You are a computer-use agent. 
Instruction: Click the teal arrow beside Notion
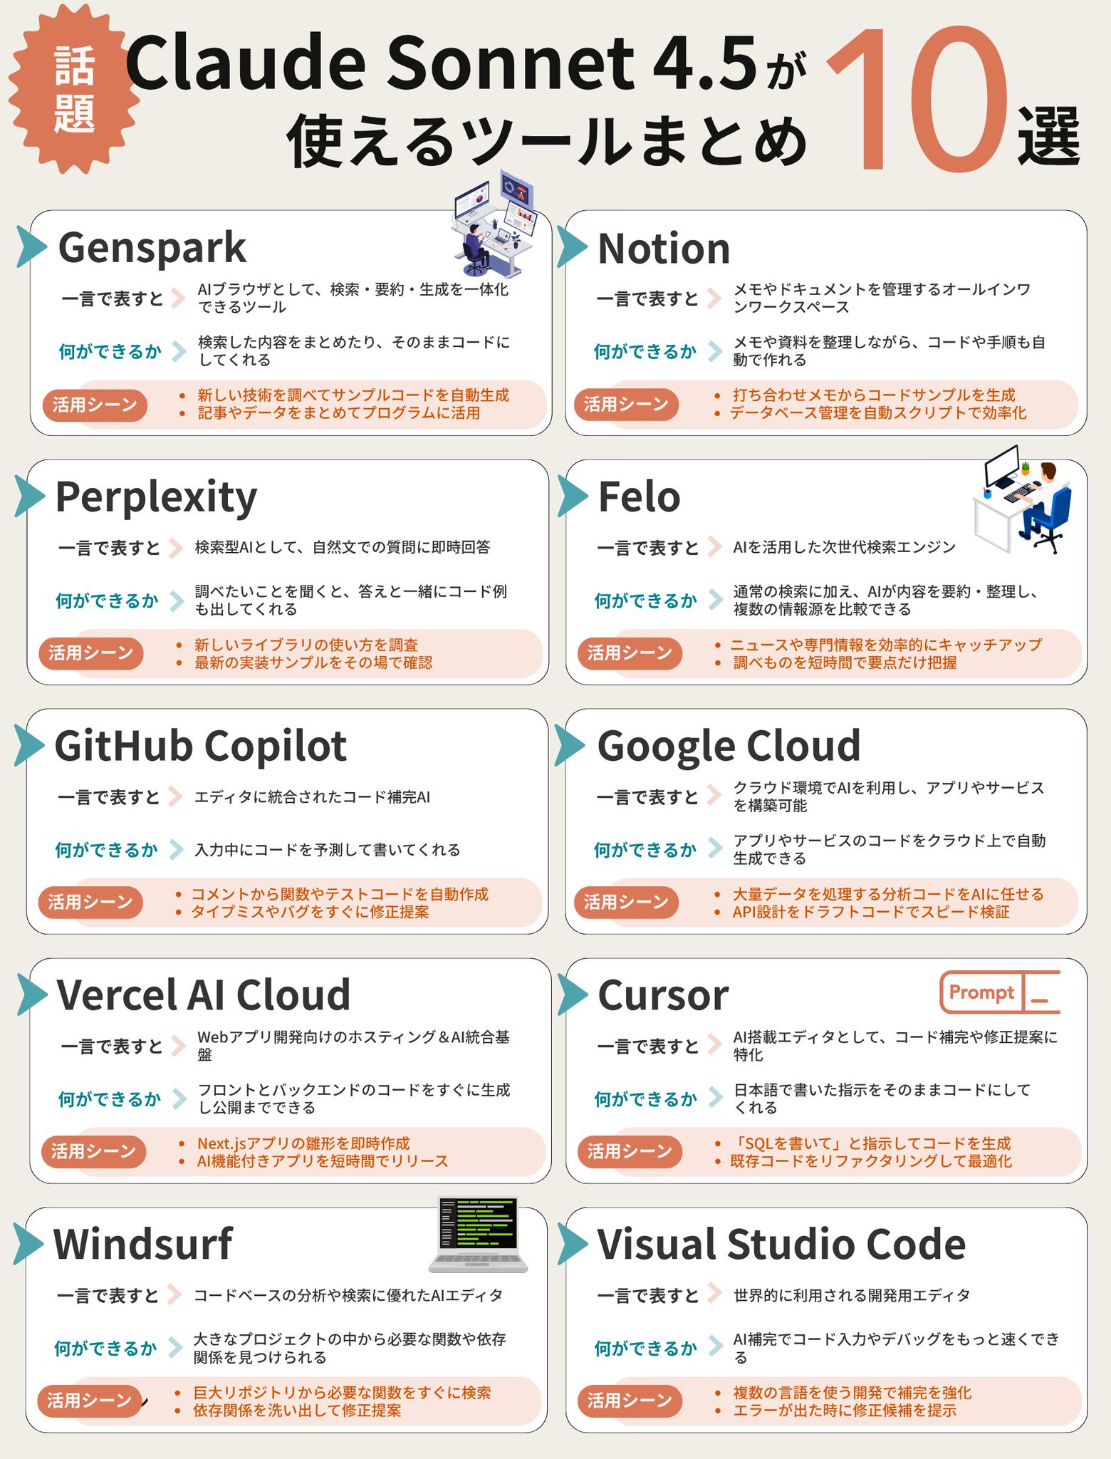coord(572,246)
